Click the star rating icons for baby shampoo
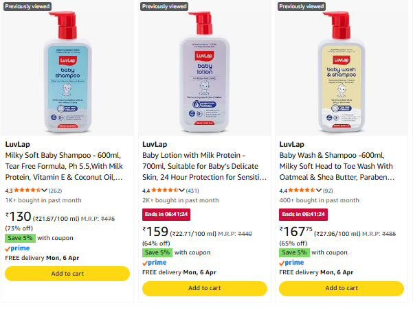 click(27, 190)
